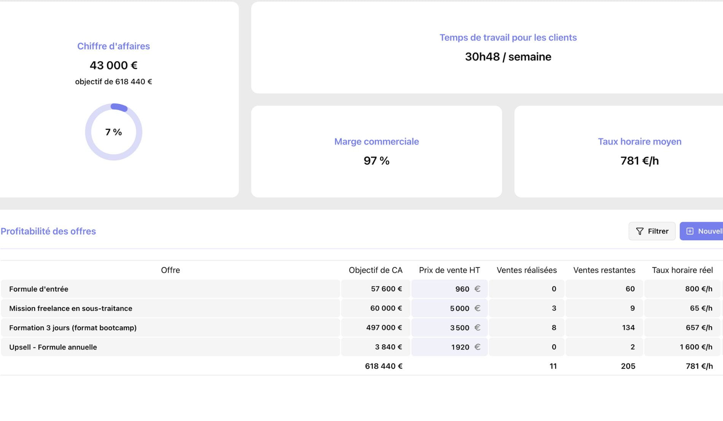Click the 60 000 € objective cell

376,308
